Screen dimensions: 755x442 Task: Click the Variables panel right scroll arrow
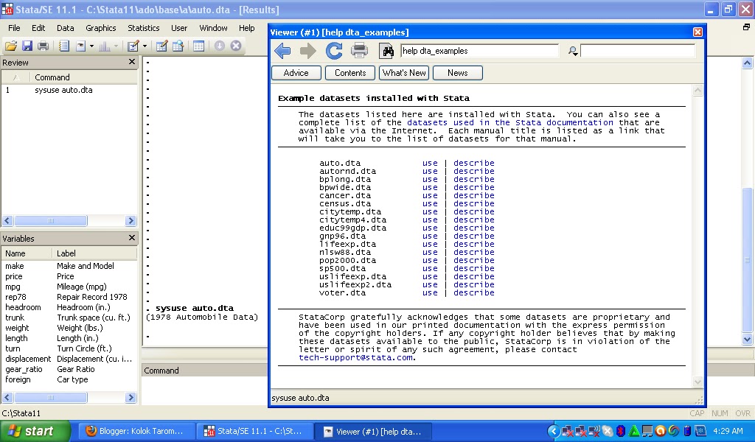131,398
